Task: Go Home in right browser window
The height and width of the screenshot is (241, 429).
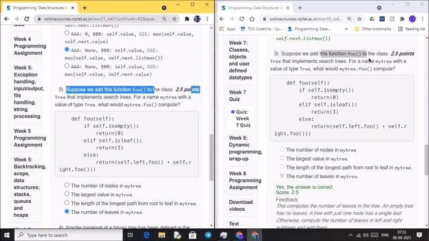Action: point(252,19)
